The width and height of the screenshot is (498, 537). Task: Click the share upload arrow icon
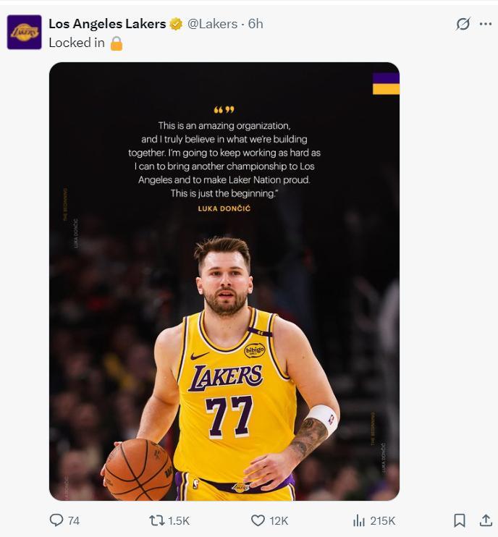486,520
